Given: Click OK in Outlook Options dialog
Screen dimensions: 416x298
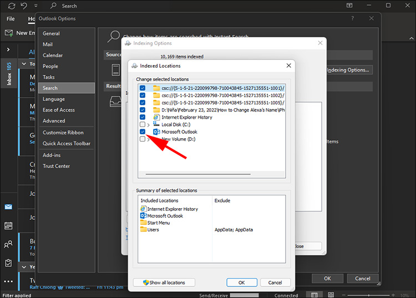Looking at the screenshot, I should pos(327,279).
